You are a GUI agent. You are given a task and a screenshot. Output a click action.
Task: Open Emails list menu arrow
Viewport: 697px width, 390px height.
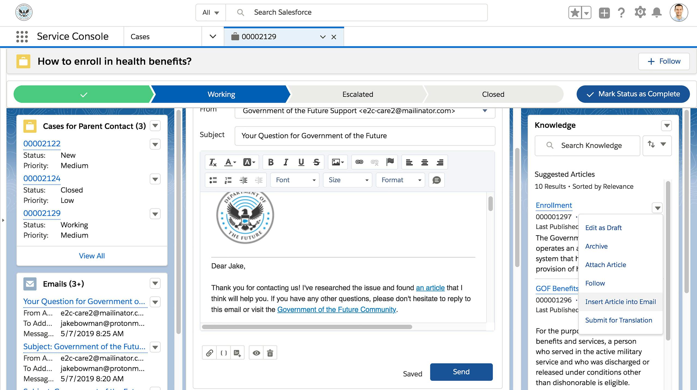155,283
